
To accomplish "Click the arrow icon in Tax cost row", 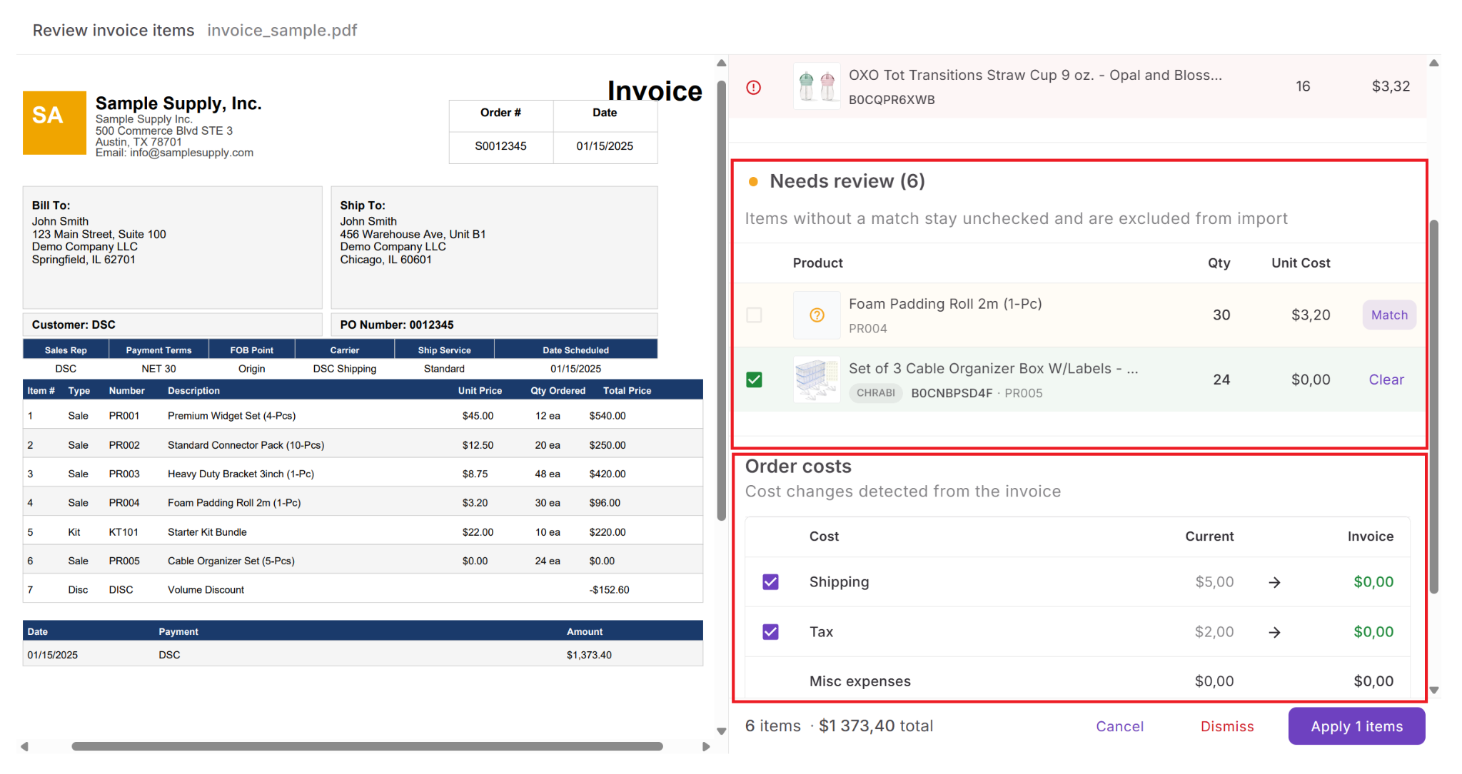I will (x=1274, y=633).
